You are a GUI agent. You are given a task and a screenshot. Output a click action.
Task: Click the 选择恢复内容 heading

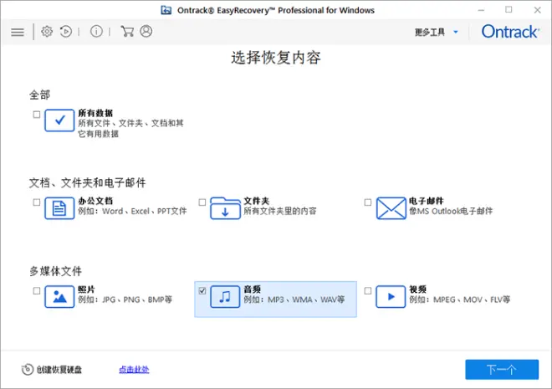(276, 58)
